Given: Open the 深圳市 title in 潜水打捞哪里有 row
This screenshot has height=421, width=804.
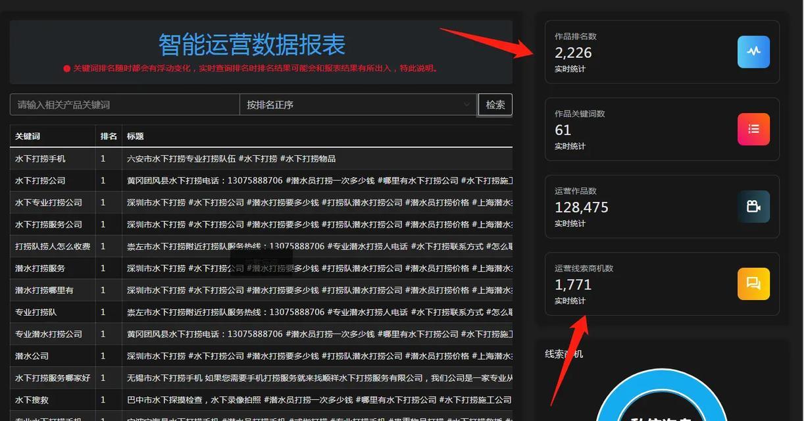Looking at the screenshot, I should pos(319,290).
